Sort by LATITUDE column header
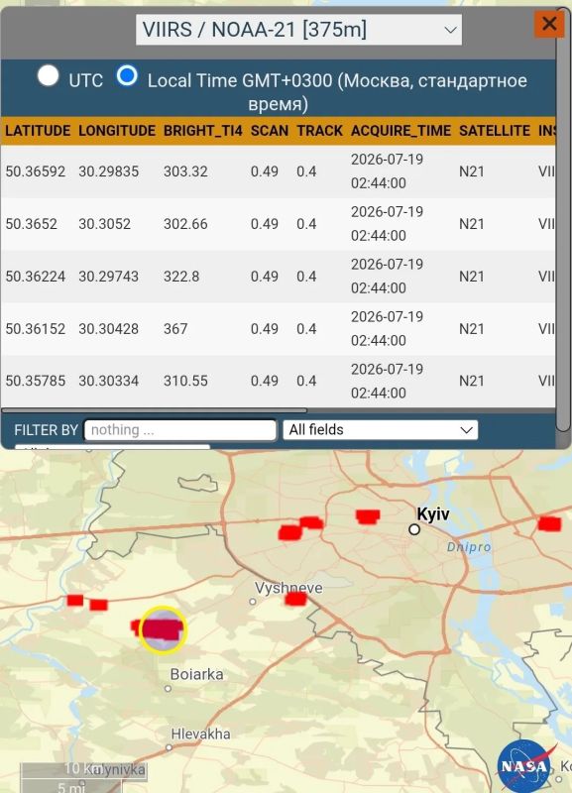Viewport: 572px width, 793px height. tap(38, 131)
